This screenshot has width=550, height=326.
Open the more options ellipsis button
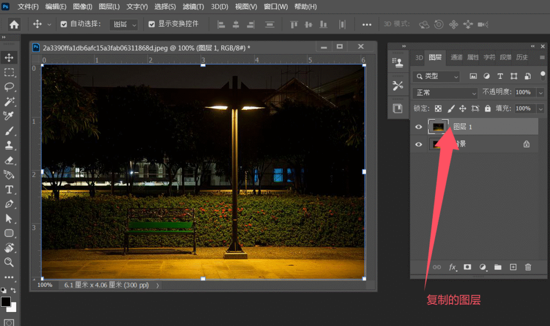[x=367, y=25]
